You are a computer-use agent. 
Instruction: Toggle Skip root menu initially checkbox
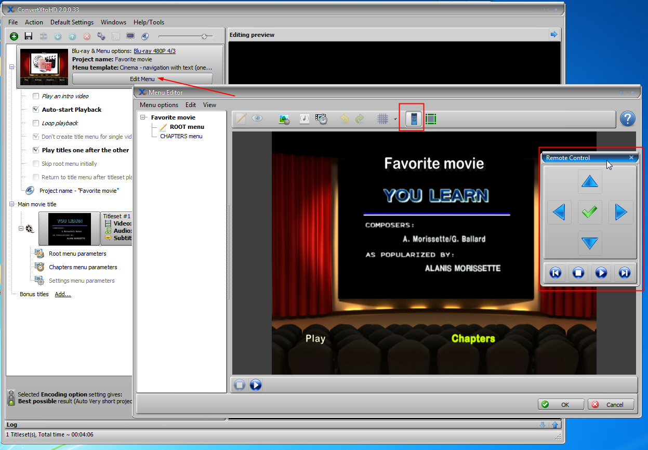36,164
